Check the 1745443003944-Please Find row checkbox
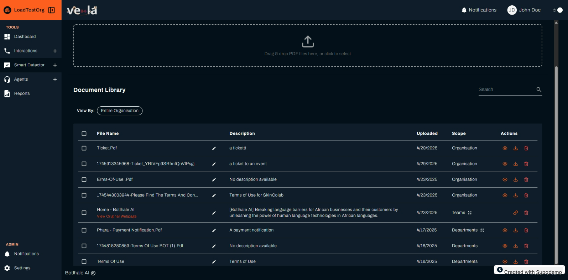The width and height of the screenshot is (568, 280). pos(84,195)
